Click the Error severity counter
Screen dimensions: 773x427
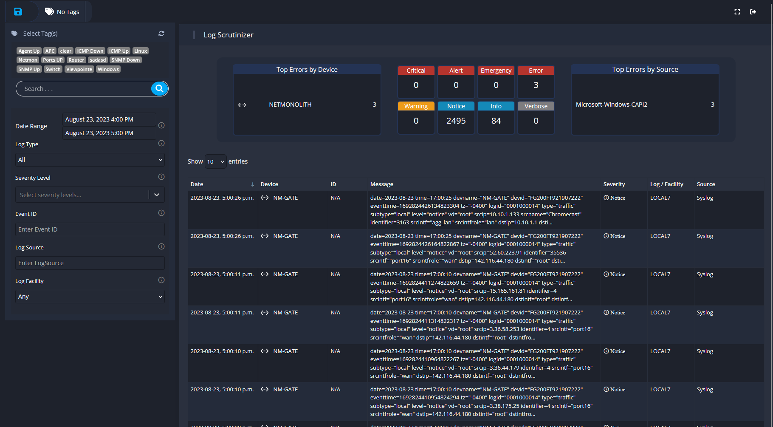[536, 82]
